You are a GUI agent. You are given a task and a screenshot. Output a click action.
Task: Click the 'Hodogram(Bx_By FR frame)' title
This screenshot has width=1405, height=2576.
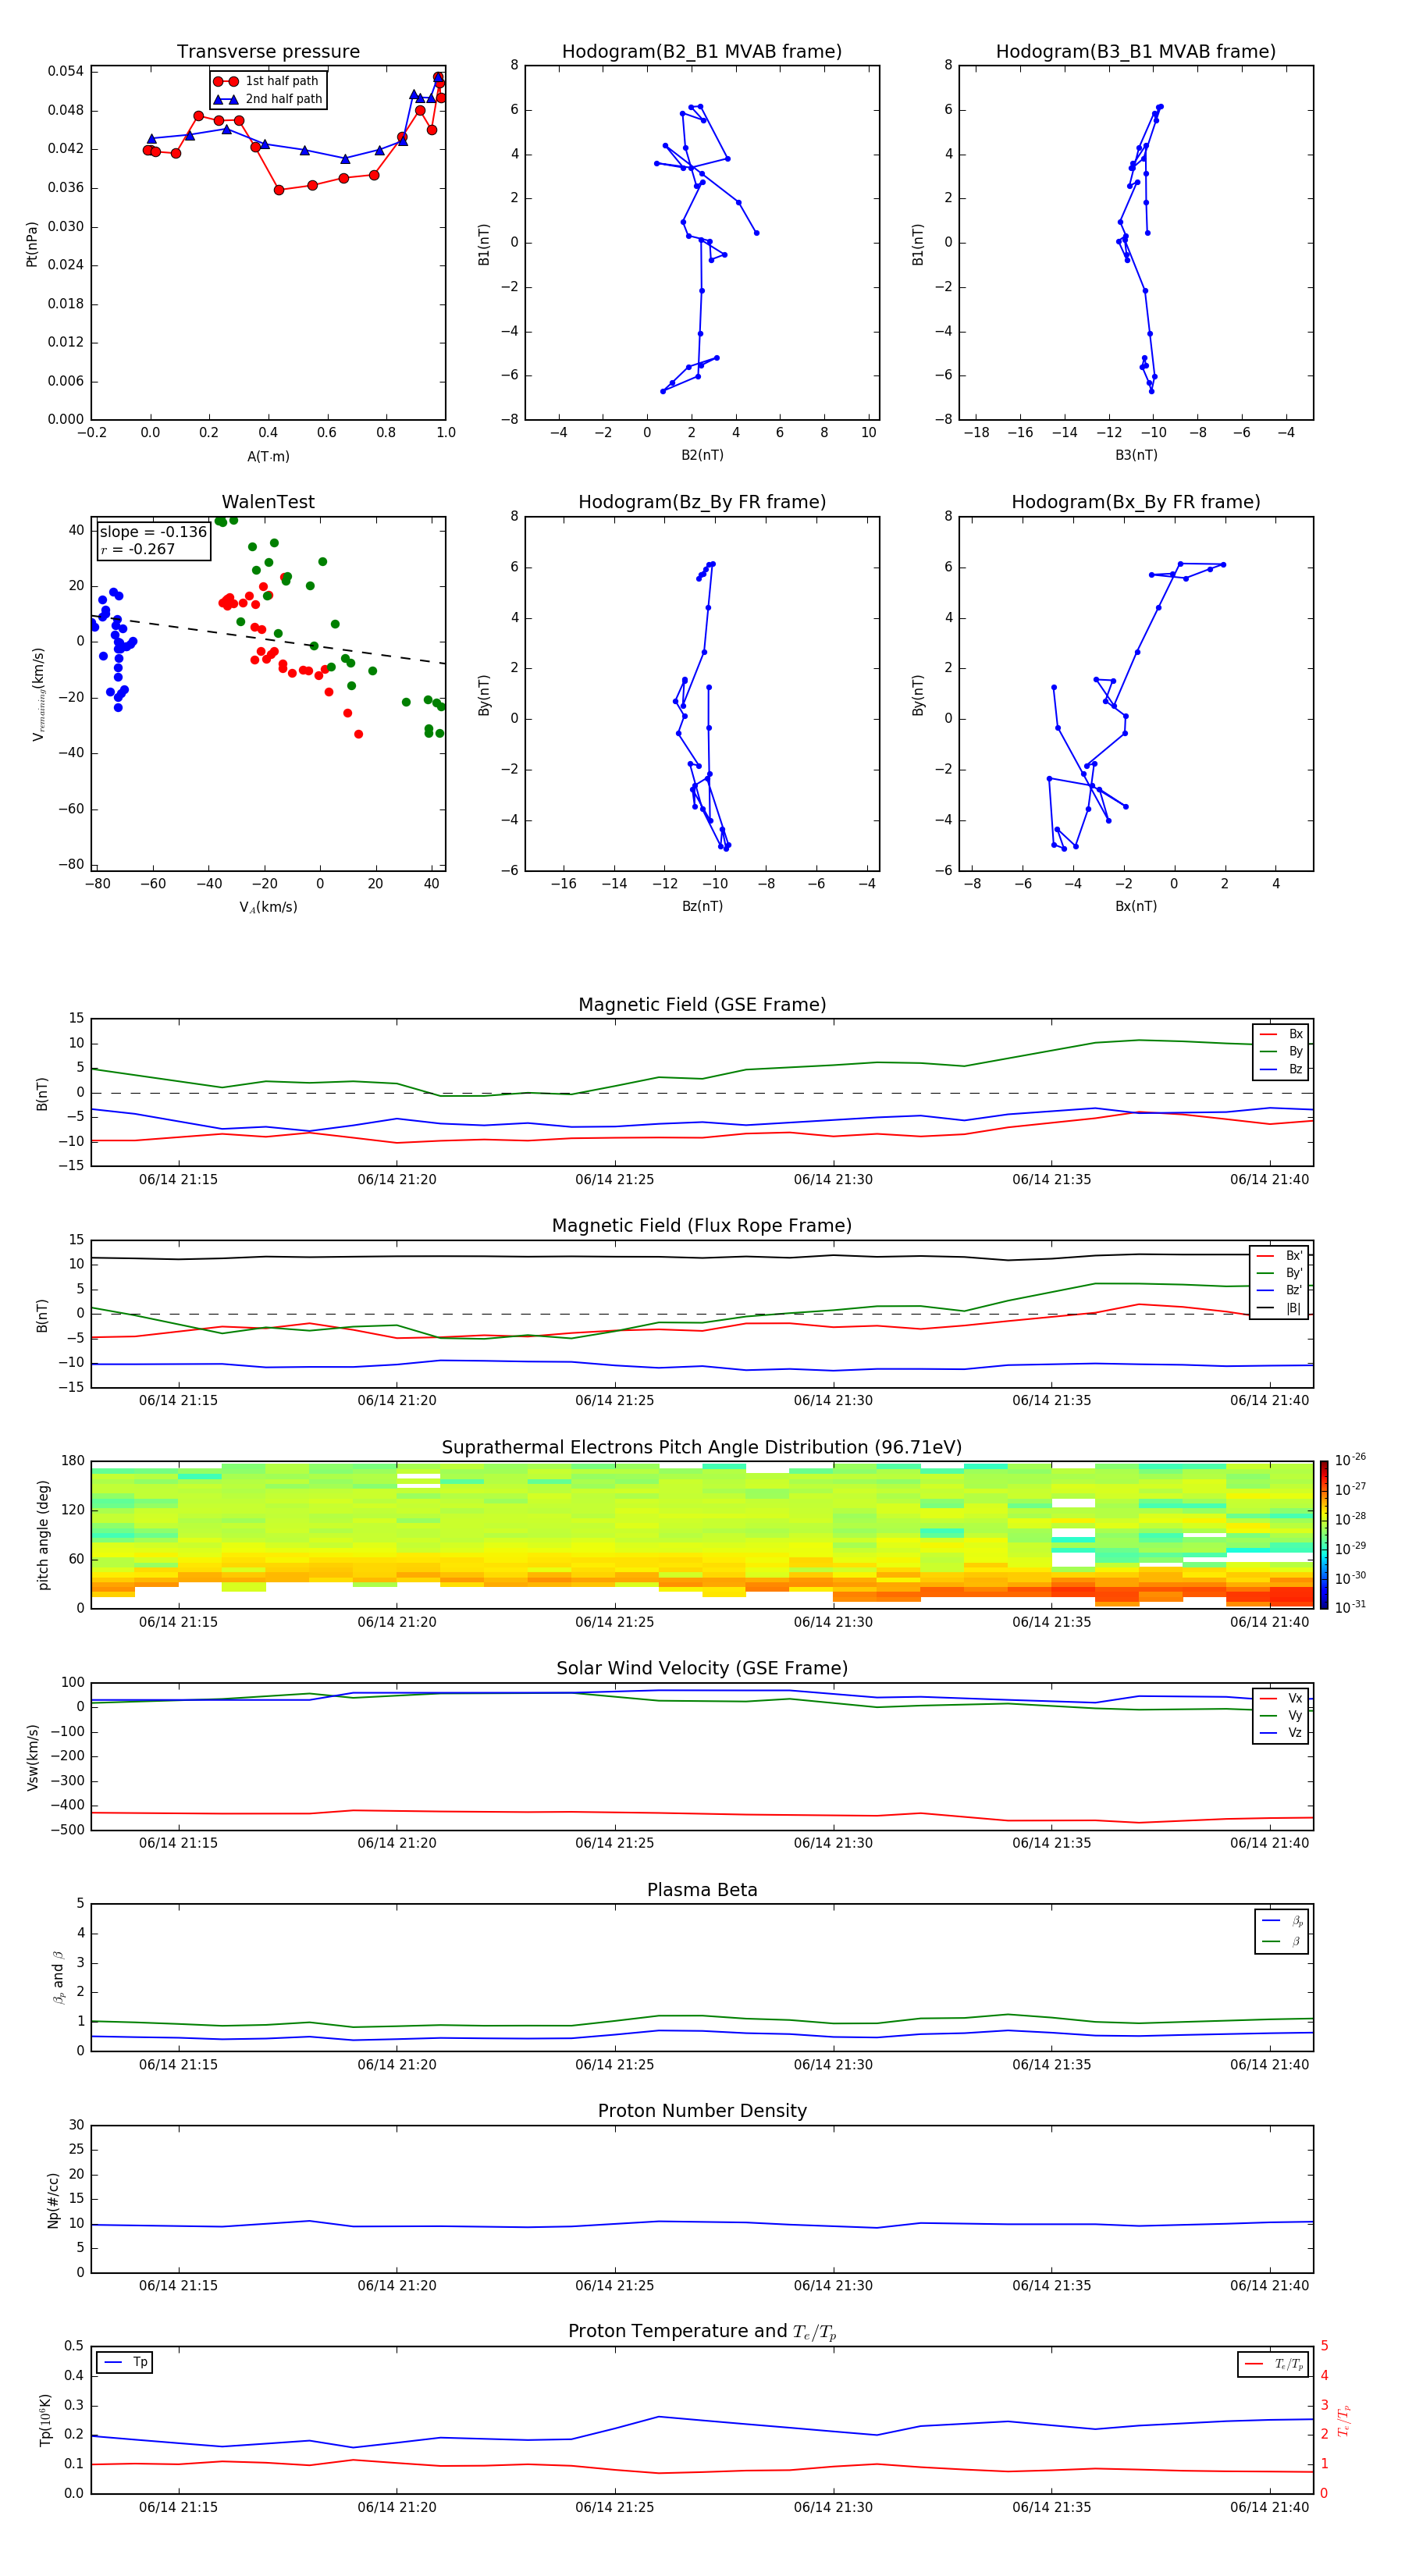click(x=1136, y=502)
